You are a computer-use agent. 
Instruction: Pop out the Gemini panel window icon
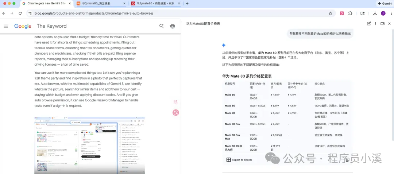(382, 24)
